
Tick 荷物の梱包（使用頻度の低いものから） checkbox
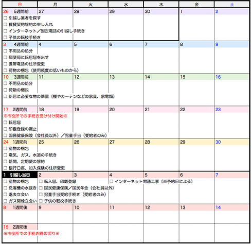pyautogui.click(x=6, y=71)
